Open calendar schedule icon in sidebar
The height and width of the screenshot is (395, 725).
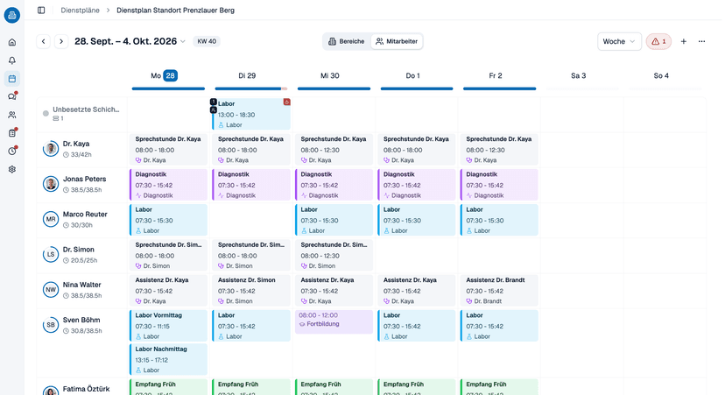coord(12,79)
